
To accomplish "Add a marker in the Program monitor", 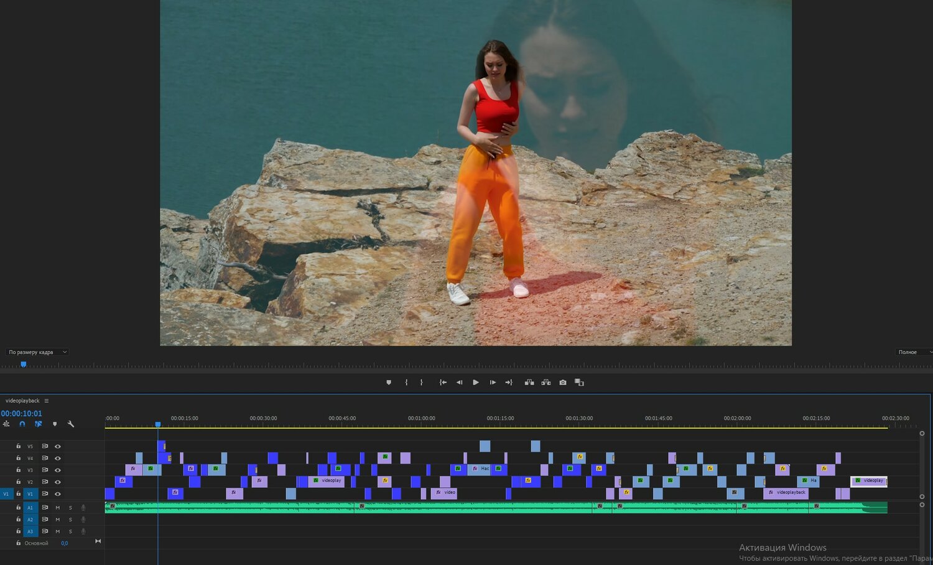I will point(389,383).
